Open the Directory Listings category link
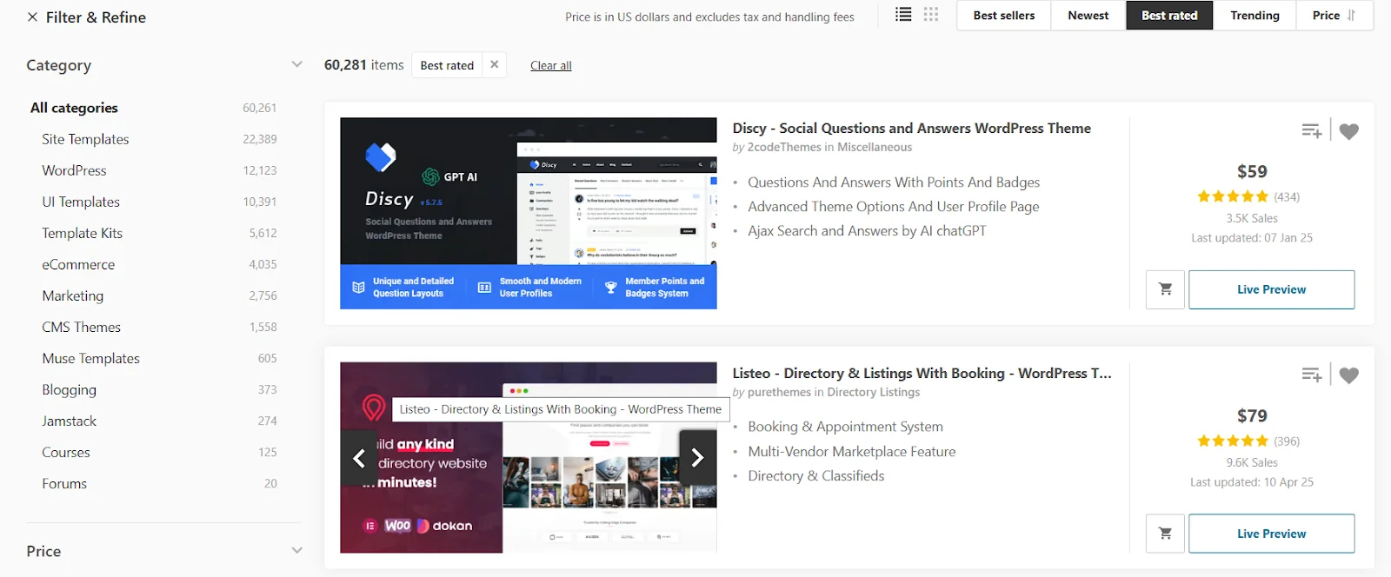 pyautogui.click(x=874, y=392)
